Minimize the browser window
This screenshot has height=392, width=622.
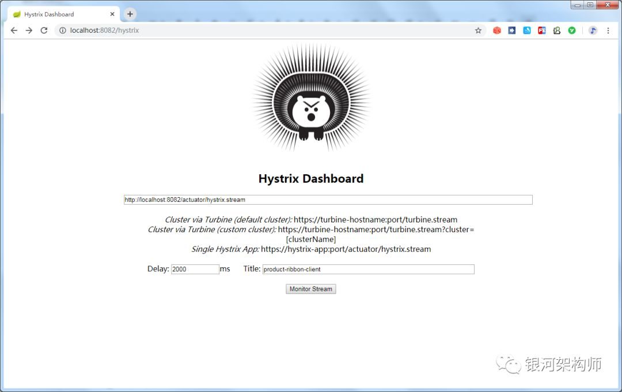(x=578, y=5)
